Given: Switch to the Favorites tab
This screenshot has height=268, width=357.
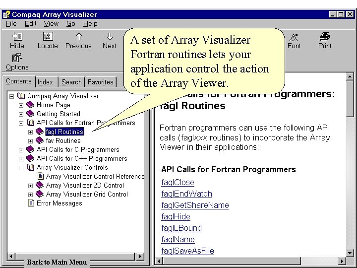Looking at the screenshot, I should tap(100, 82).
